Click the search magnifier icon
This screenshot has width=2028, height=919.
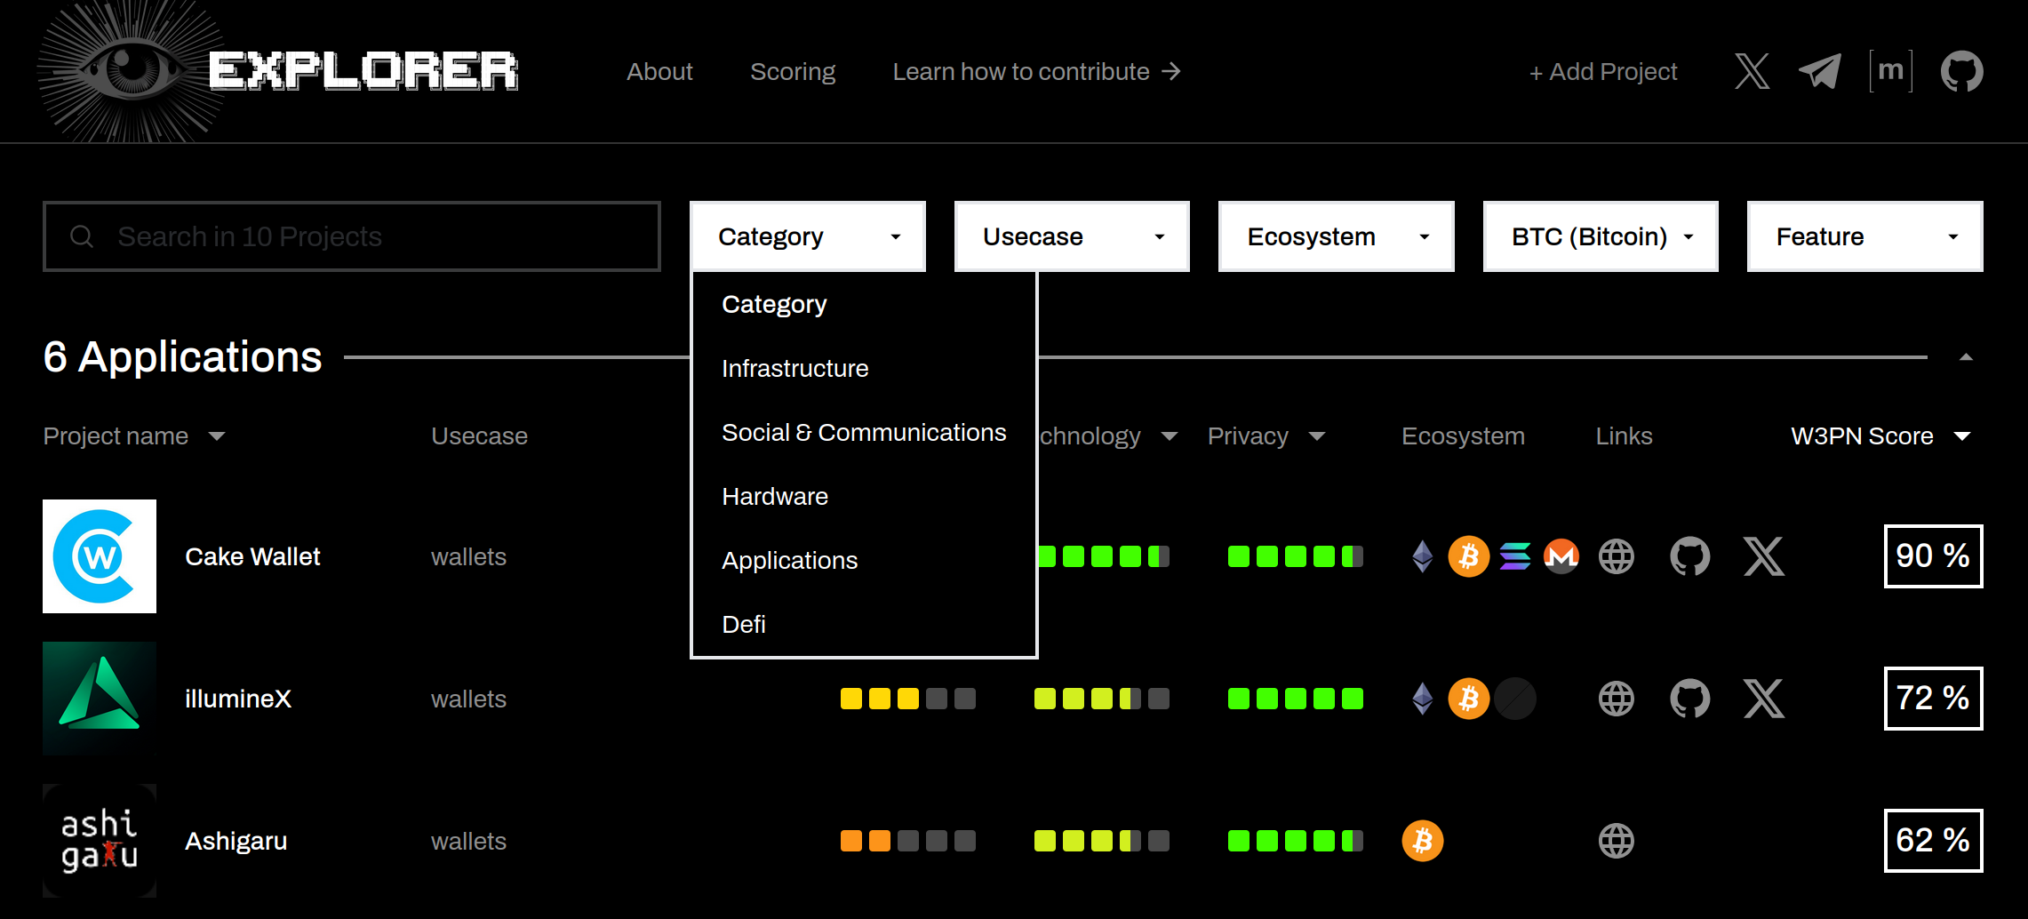82,236
